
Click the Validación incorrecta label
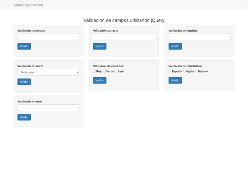[x=31, y=31]
